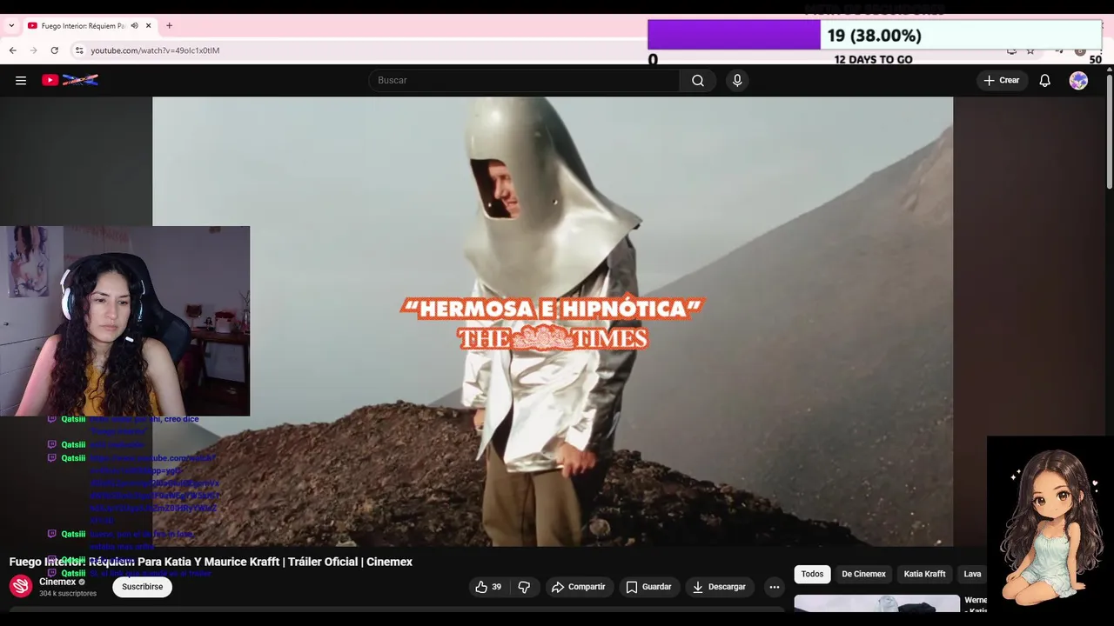Like the video with thumbs up
Screen dimensions: 1114x626
[x=488, y=587]
